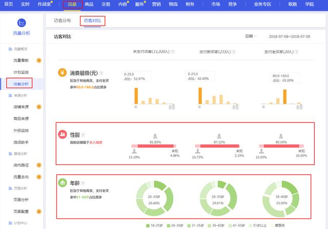Screen dimensions: 328x229
Task: Click the yen 消费层级 icon
Action: click(62, 73)
